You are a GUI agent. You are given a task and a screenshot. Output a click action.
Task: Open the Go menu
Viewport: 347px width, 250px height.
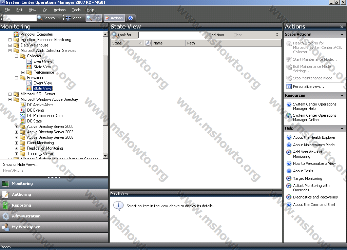(x=45, y=10)
